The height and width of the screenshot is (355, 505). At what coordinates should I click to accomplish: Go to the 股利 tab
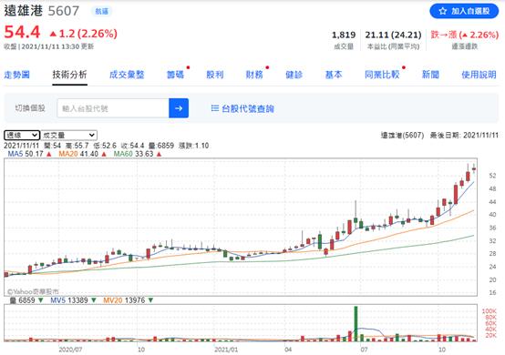[215, 75]
